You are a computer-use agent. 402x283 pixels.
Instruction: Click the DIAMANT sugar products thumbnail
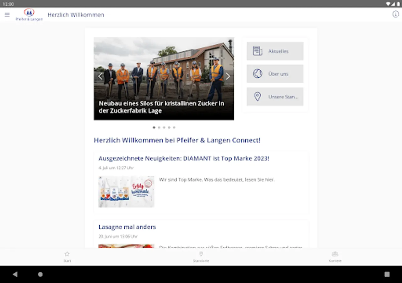coord(126,191)
